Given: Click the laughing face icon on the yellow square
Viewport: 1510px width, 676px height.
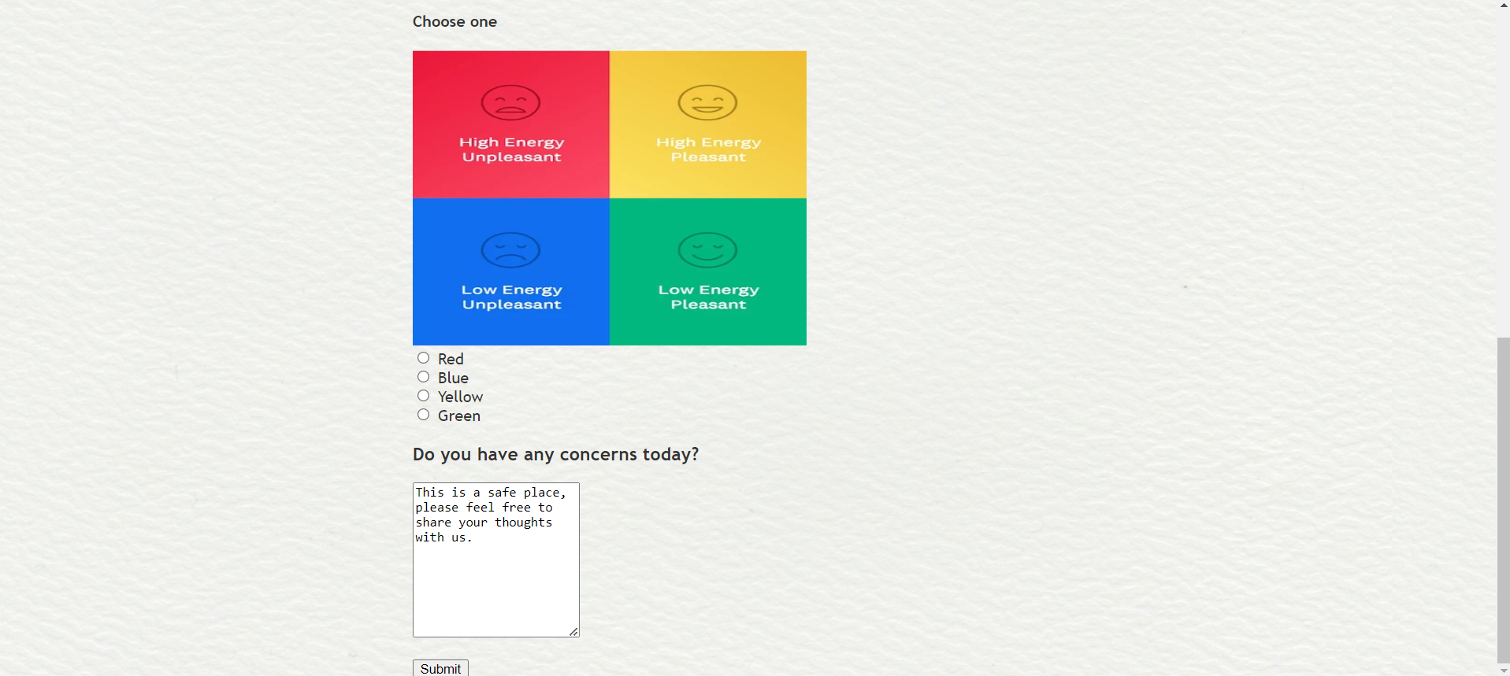Looking at the screenshot, I should pyautogui.click(x=707, y=102).
